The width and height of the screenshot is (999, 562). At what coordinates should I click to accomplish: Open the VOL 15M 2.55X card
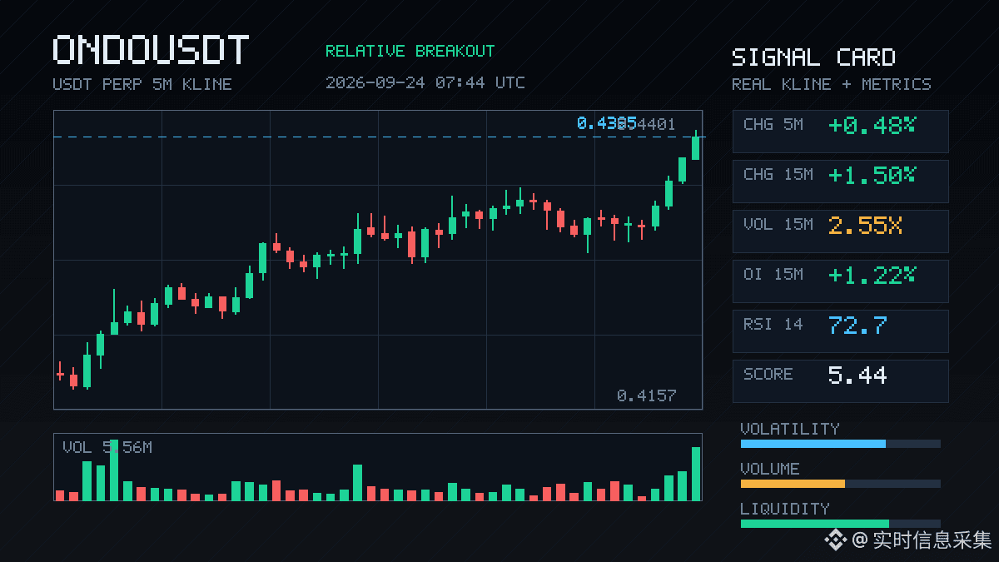pyautogui.click(x=840, y=231)
